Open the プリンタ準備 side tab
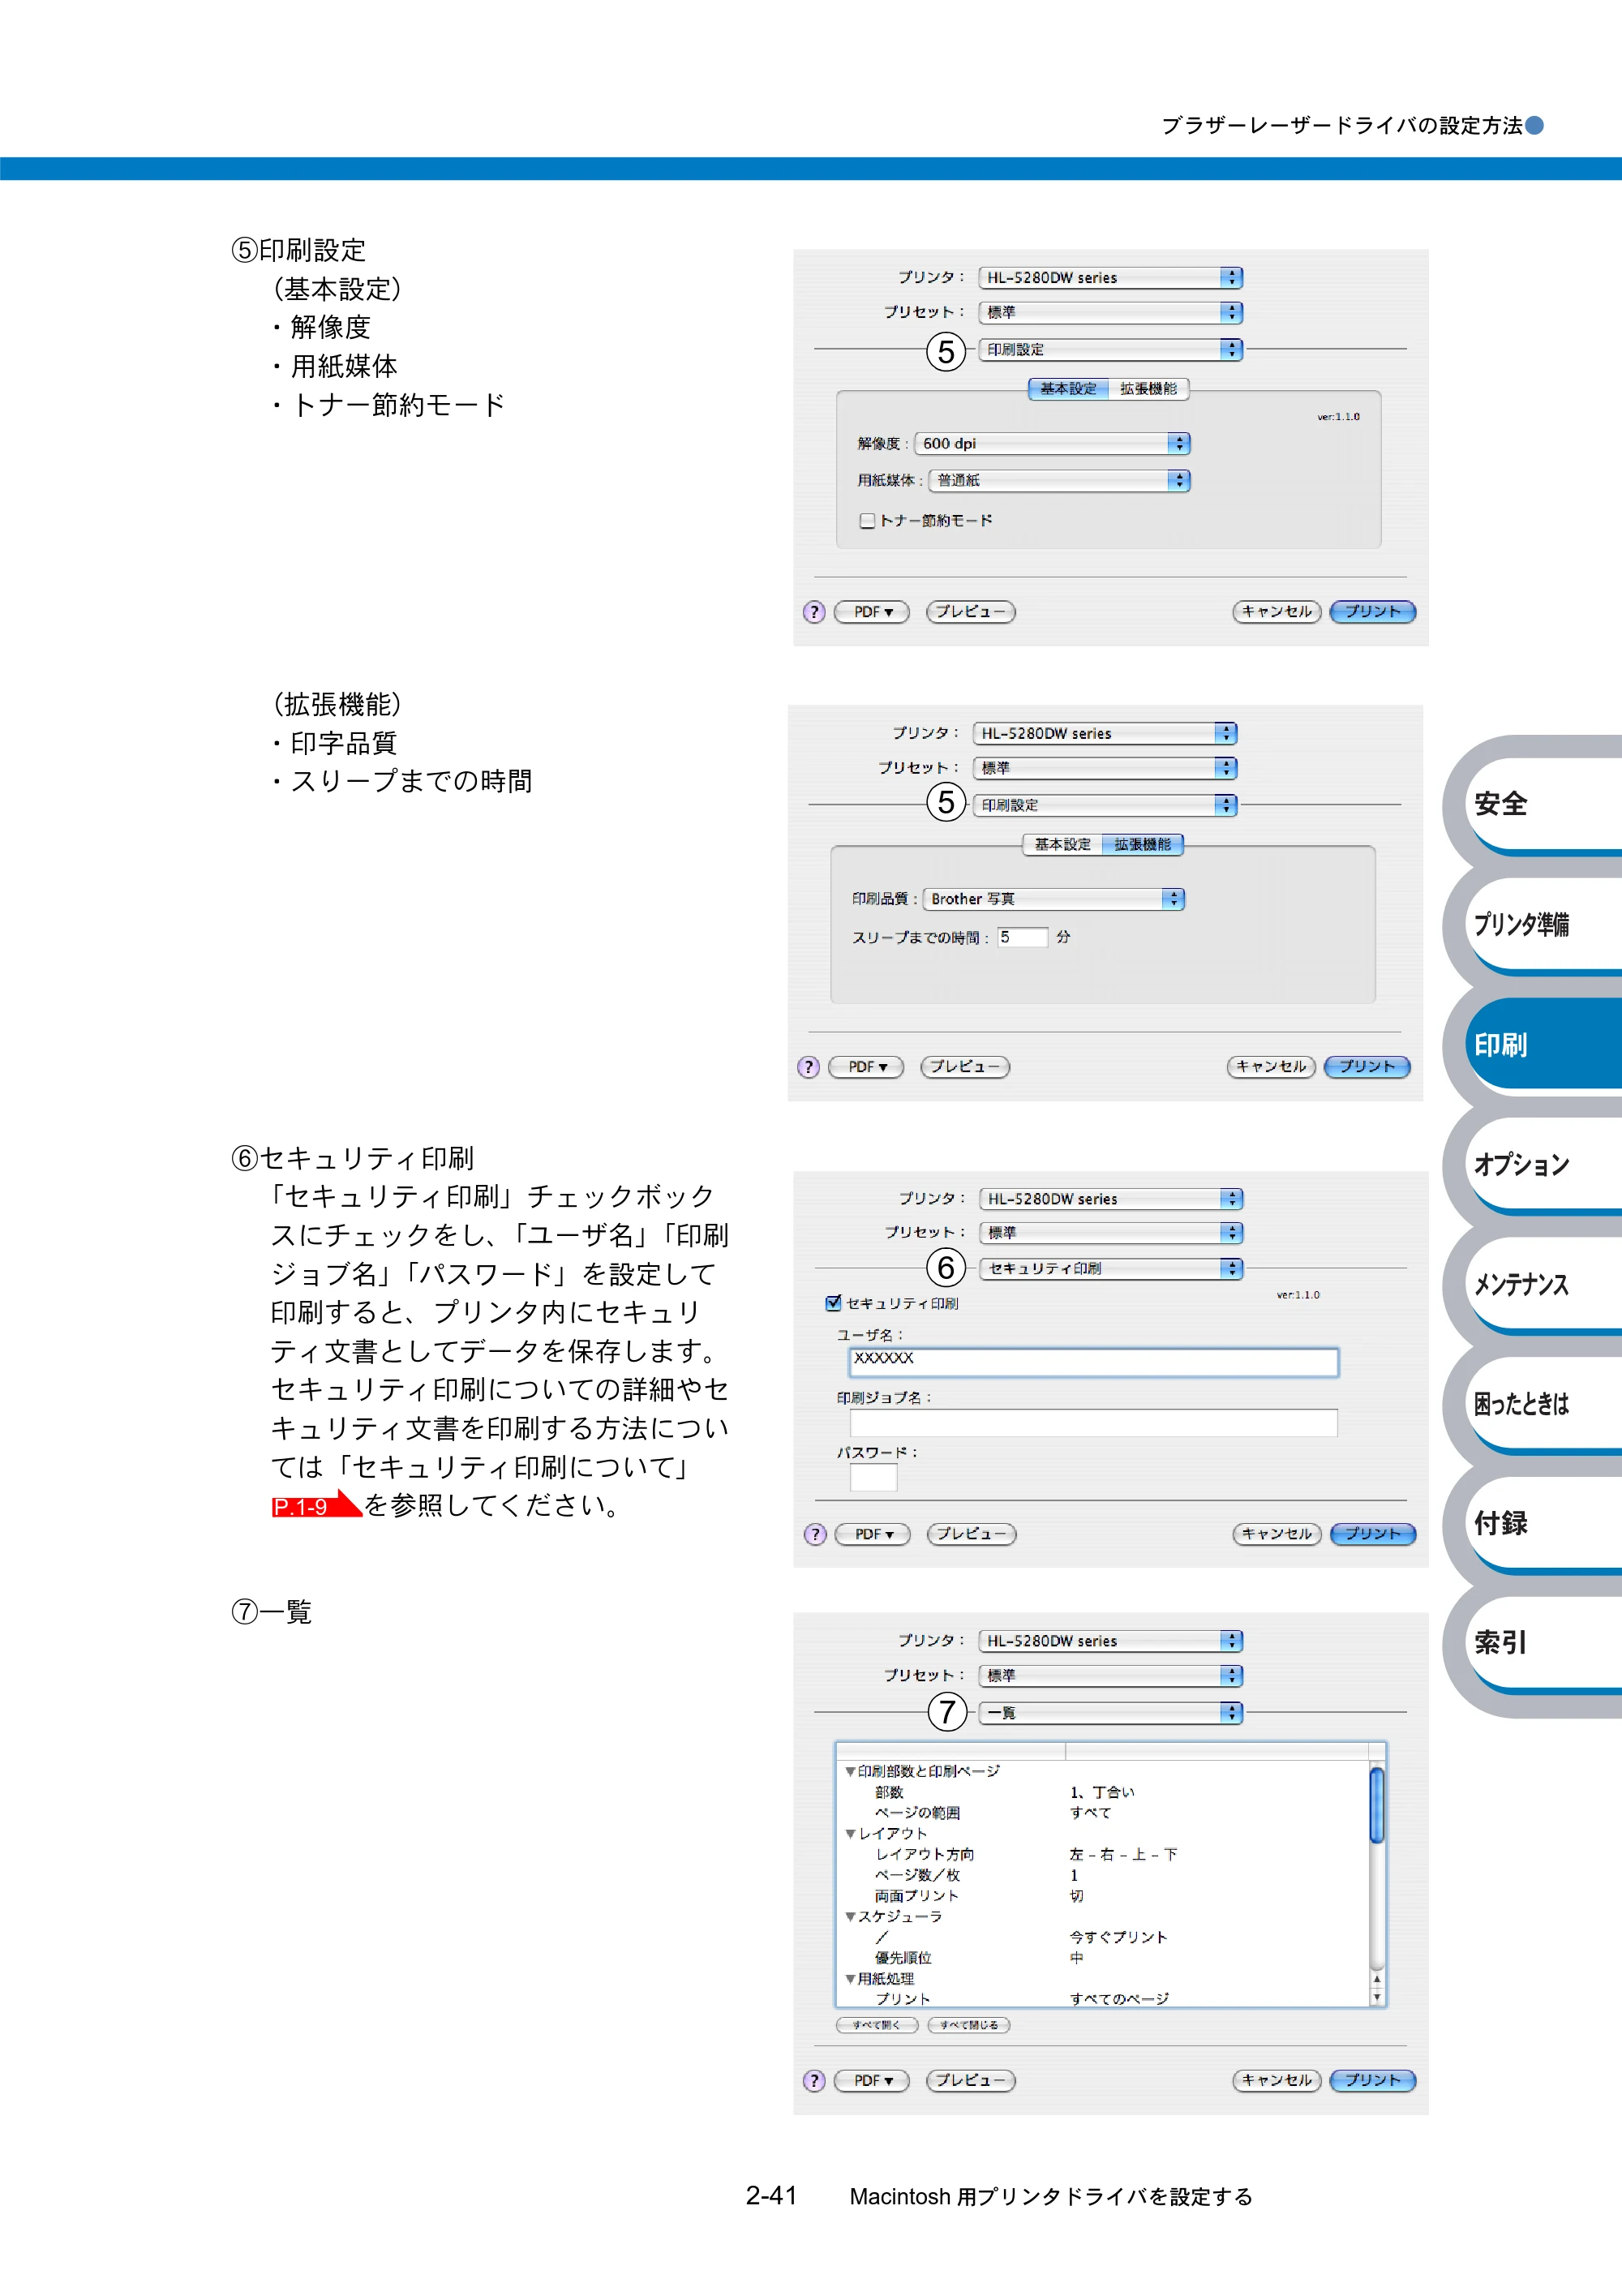This screenshot has width=1622, height=2296. coord(1545,924)
